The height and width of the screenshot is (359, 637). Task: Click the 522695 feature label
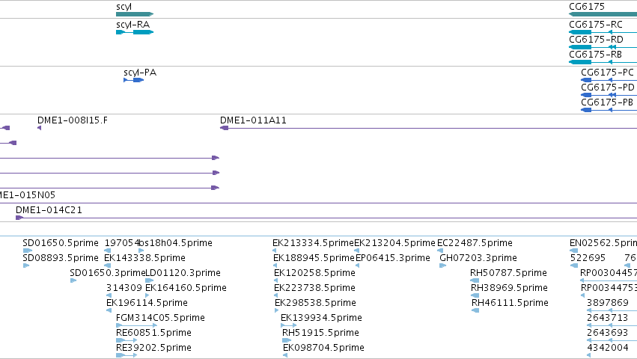(x=588, y=258)
